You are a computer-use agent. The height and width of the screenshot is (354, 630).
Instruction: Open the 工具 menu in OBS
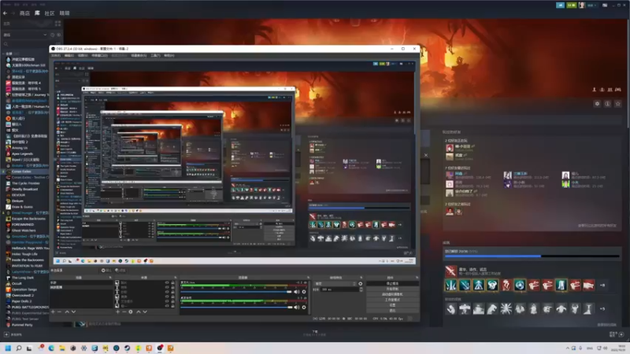tap(155, 55)
